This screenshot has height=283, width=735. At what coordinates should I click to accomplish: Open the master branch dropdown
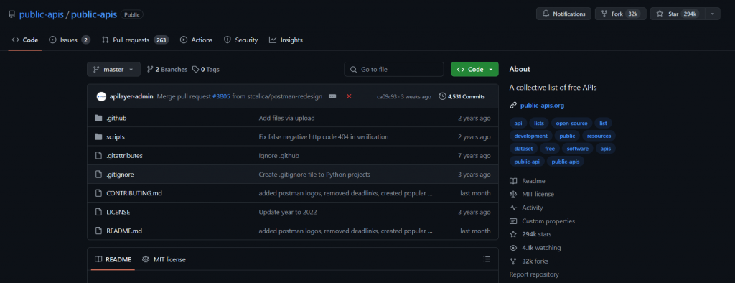tap(113, 70)
